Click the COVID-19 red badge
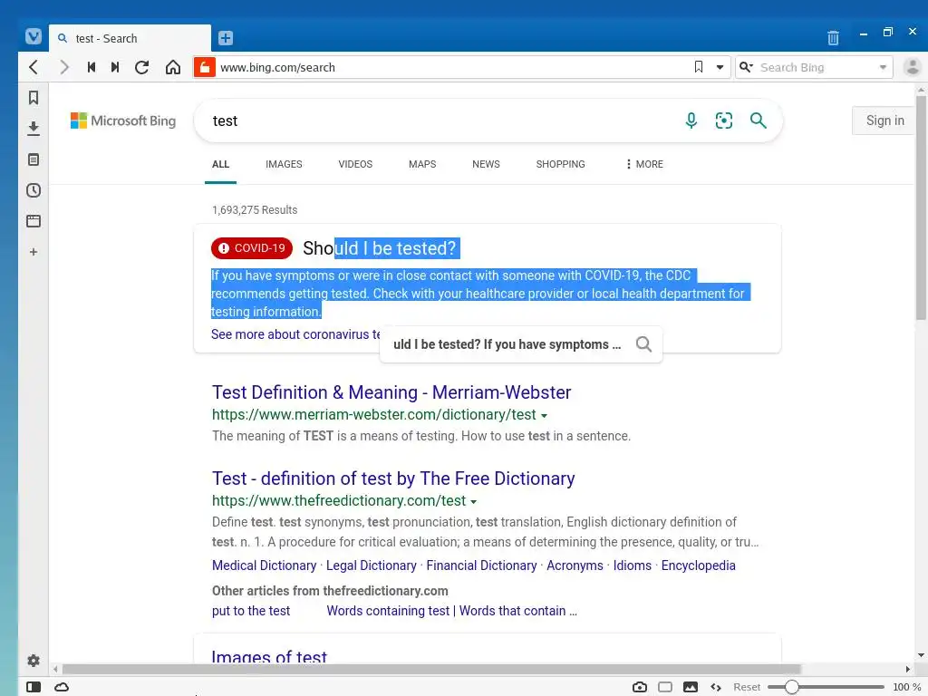The image size is (928, 696). (x=252, y=248)
